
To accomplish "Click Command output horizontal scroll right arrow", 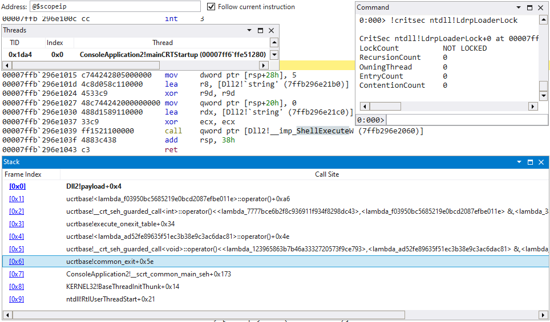I will (533, 106).
